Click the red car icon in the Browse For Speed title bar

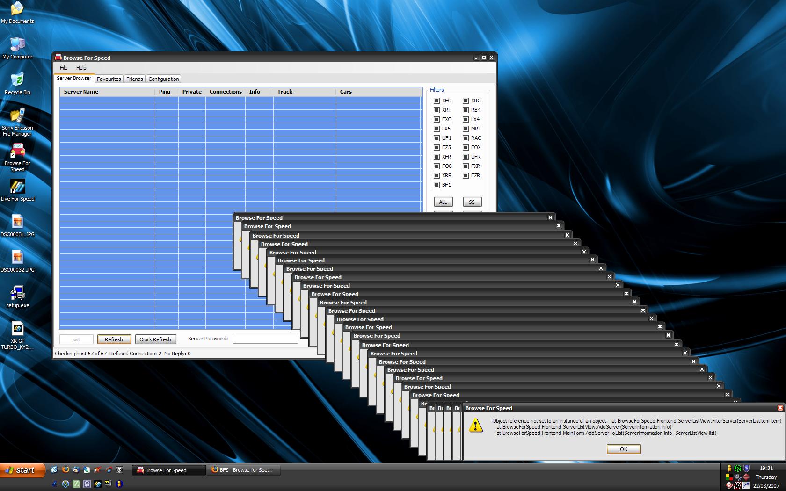tap(58, 58)
